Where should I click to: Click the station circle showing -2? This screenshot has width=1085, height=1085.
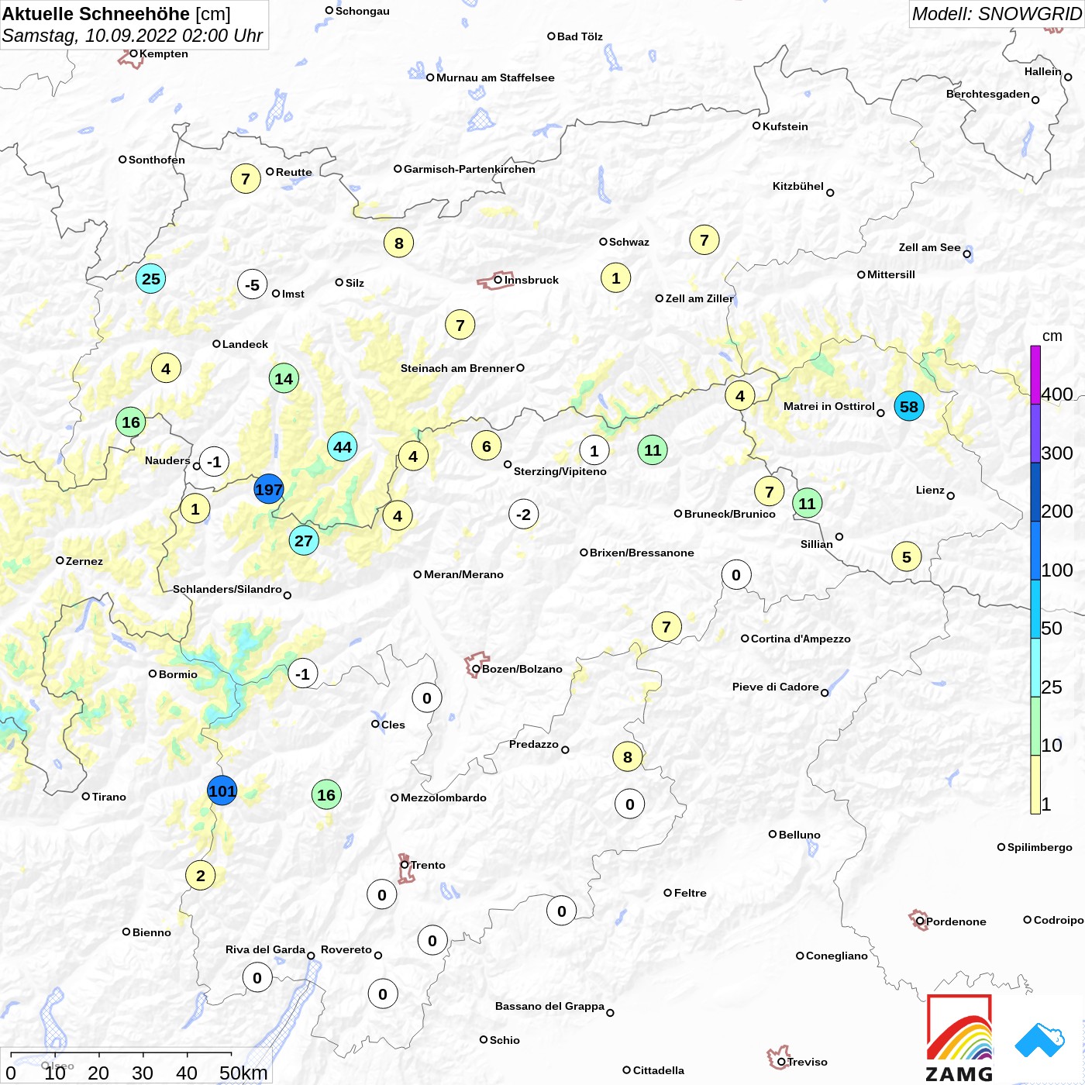click(524, 515)
